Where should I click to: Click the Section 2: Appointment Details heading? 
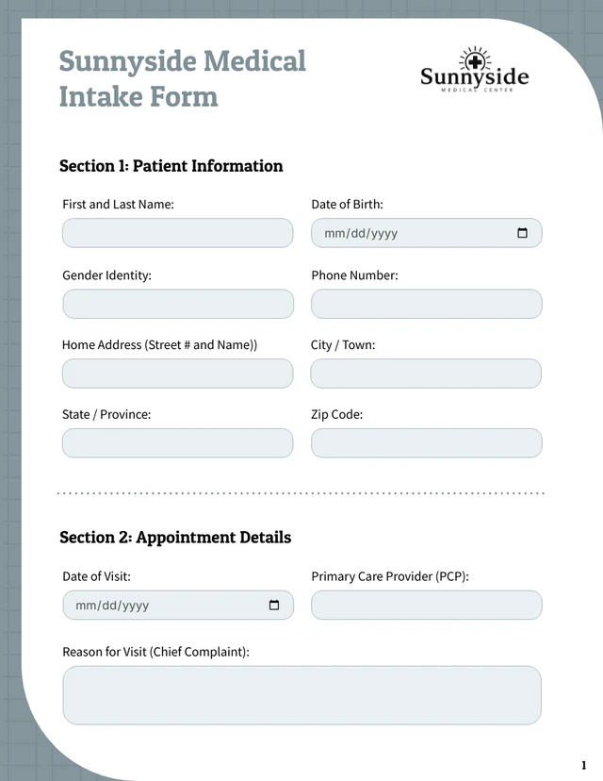tap(174, 538)
